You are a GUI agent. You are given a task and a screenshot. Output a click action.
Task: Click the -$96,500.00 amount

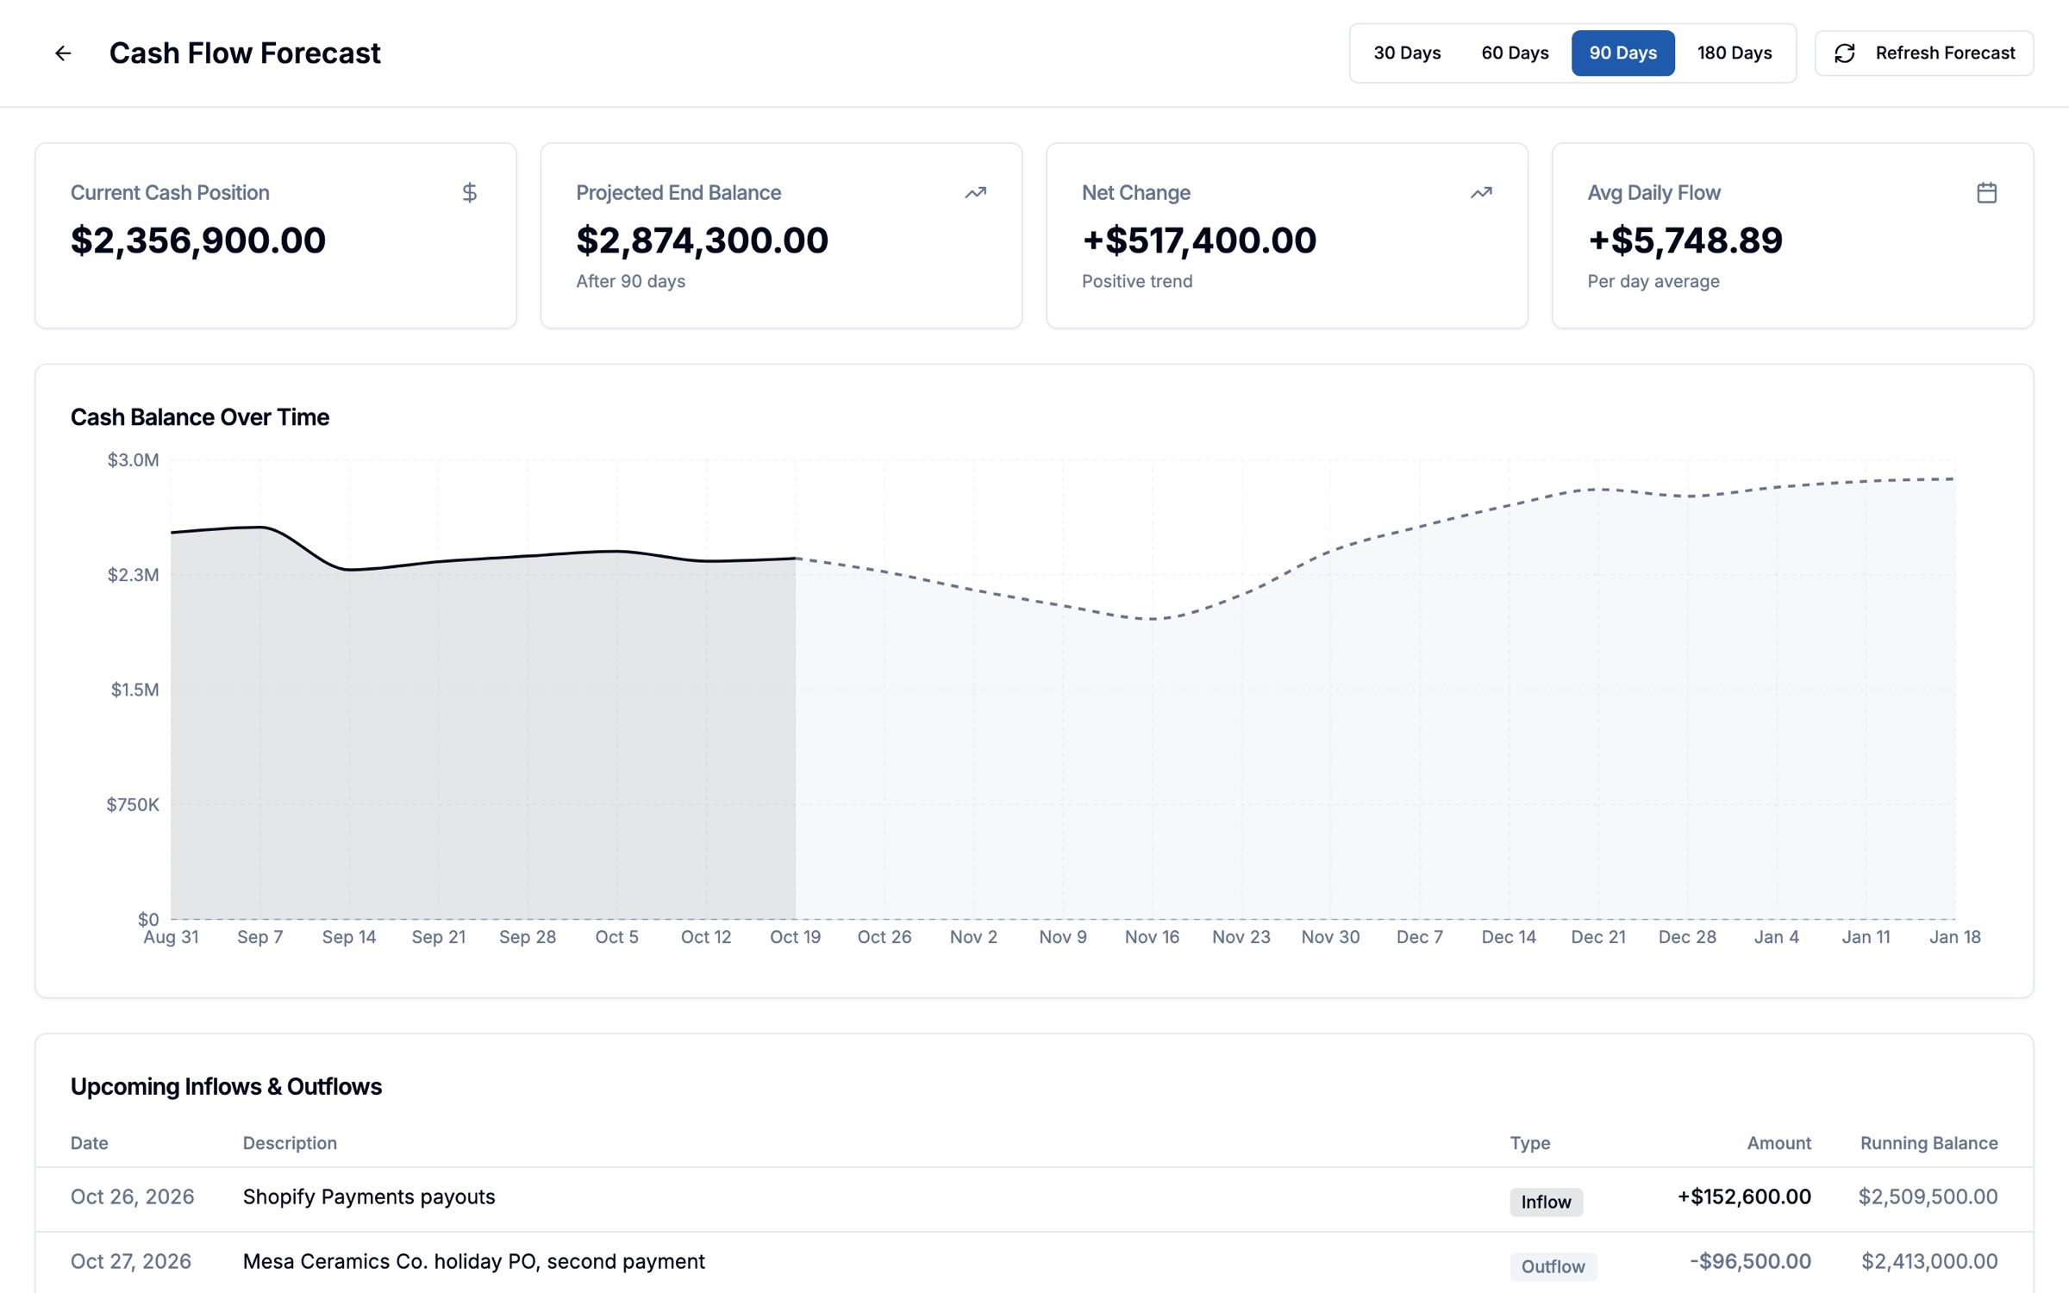pyautogui.click(x=1750, y=1261)
